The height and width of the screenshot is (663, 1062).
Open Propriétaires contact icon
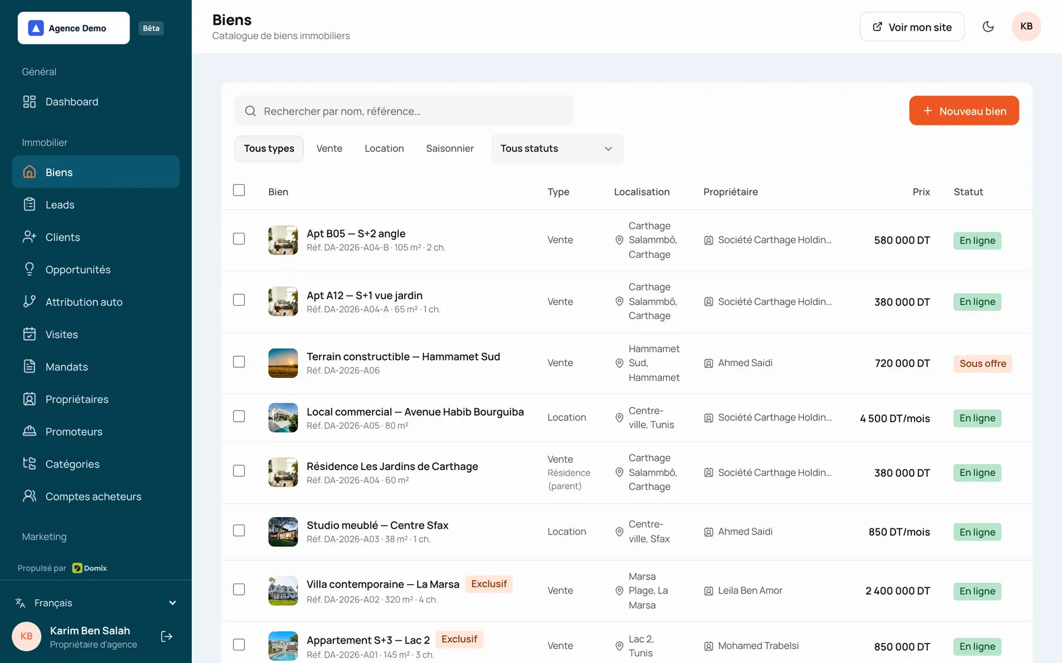[x=29, y=399]
